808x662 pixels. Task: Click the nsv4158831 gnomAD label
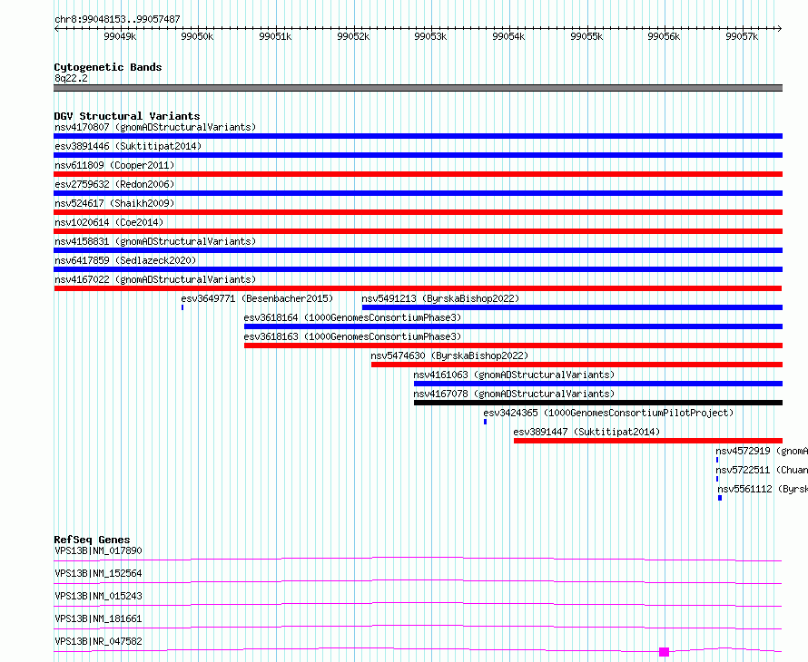(155, 241)
